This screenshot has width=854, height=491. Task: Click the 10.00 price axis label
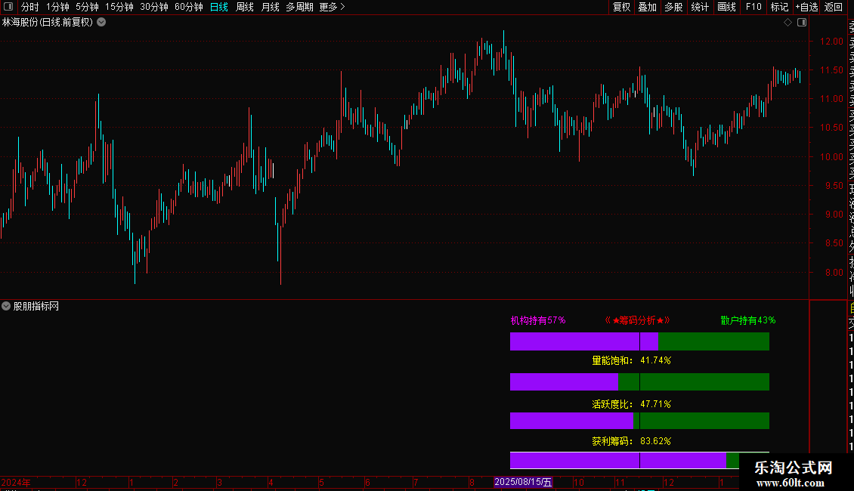pyautogui.click(x=831, y=157)
